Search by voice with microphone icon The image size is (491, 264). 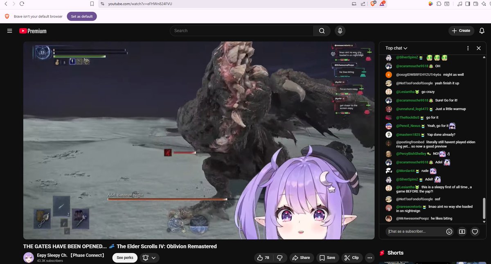(x=340, y=31)
